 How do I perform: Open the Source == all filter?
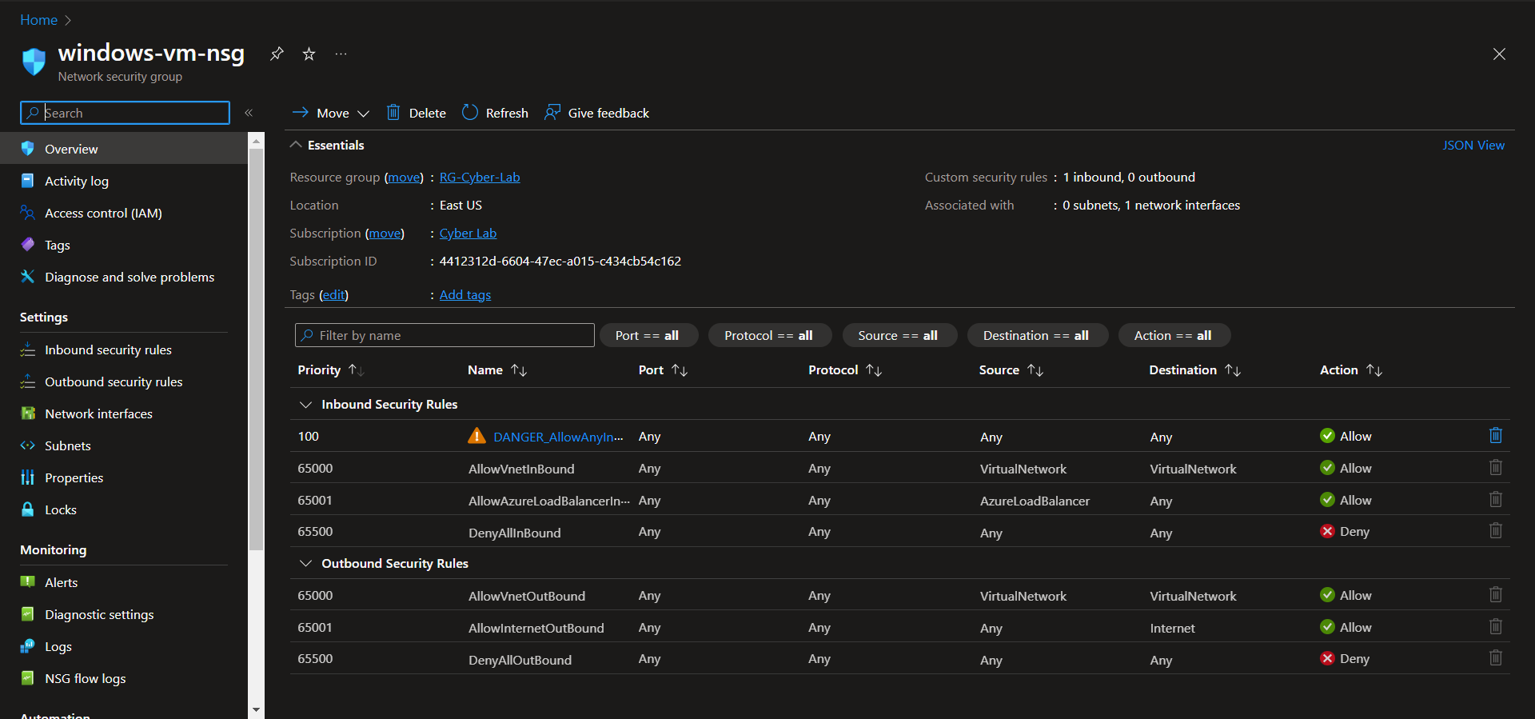(899, 335)
